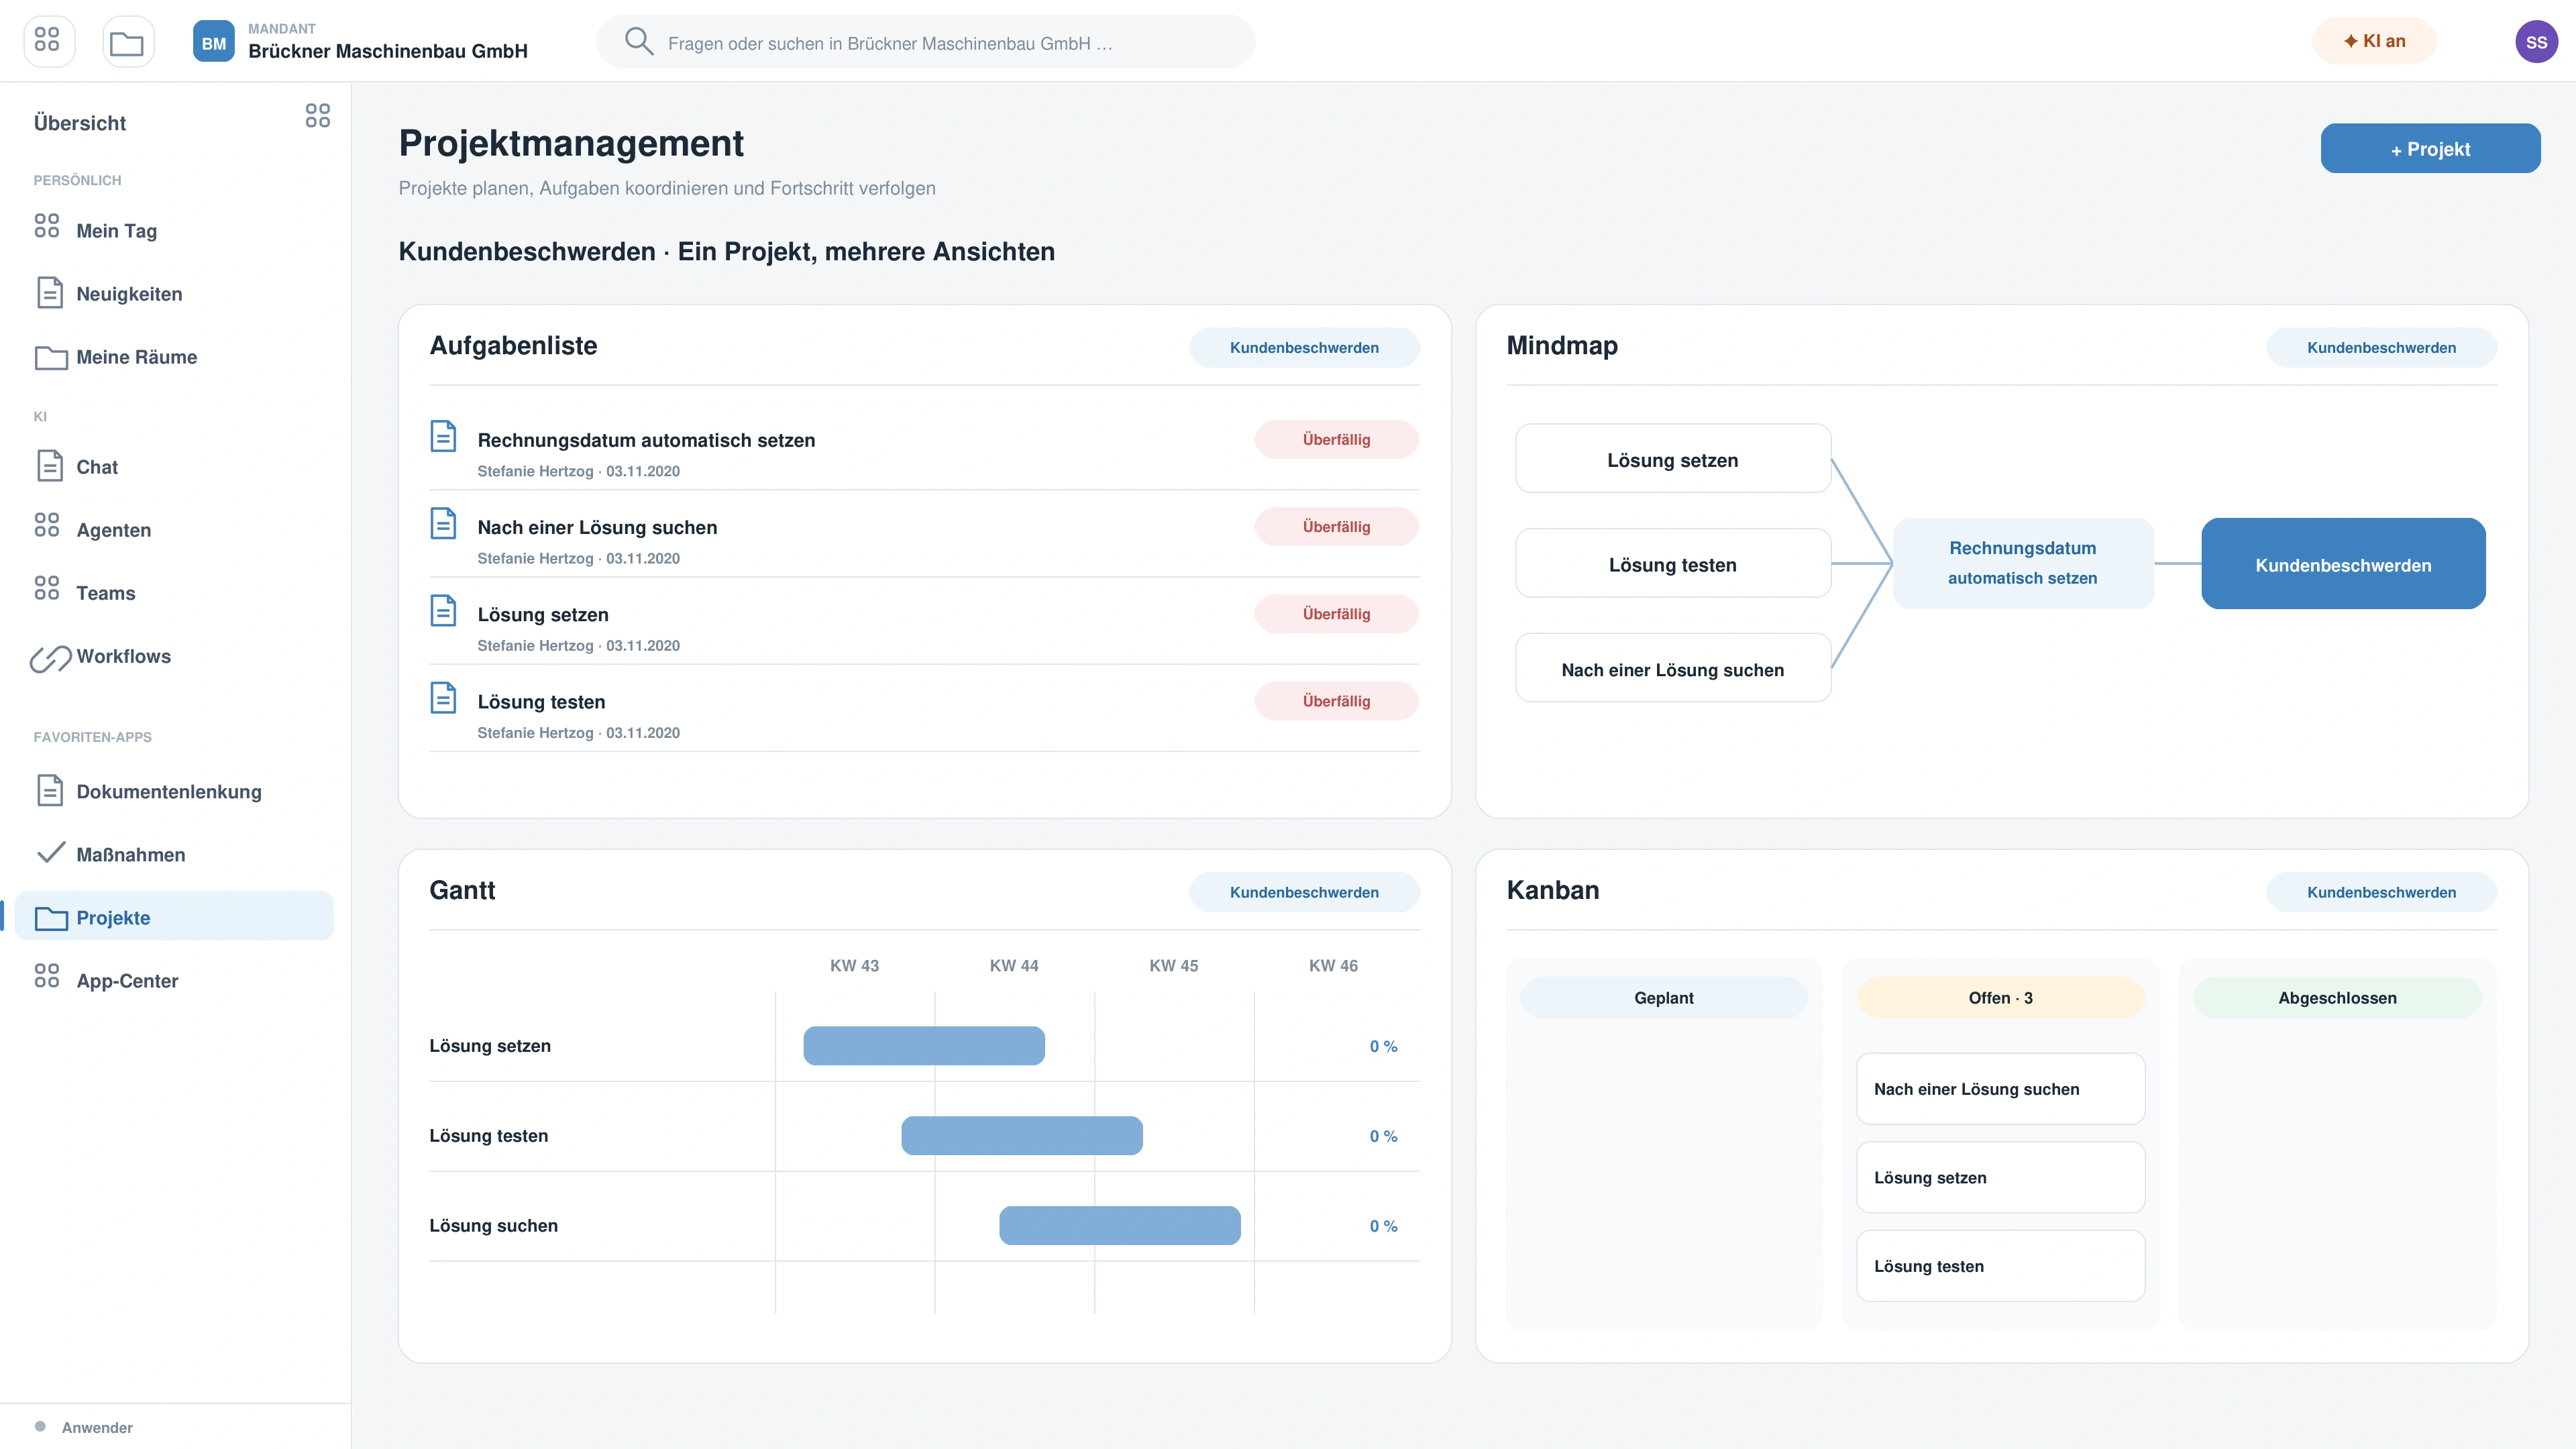This screenshot has height=1449, width=2576.
Task: Open Teams in sidebar
Action: [x=174, y=592]
